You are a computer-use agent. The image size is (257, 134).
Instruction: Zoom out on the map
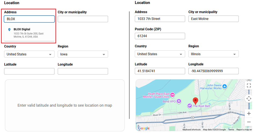[249, 122]
